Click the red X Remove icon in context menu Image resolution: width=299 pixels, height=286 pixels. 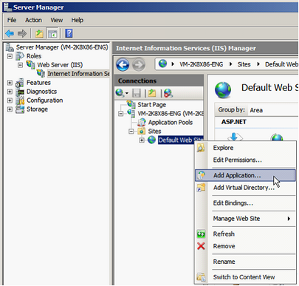tap(201, 246)
